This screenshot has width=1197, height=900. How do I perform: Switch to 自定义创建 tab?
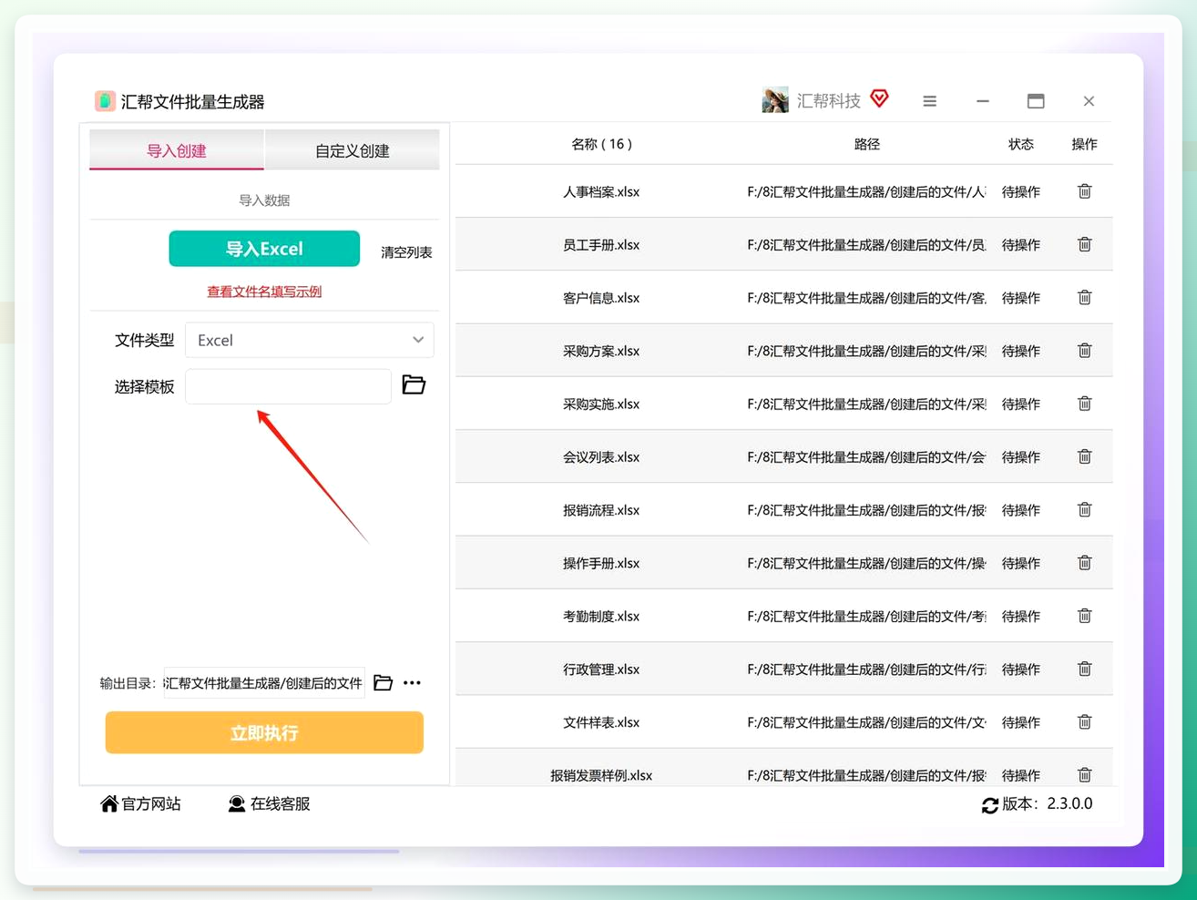(352, 150)
